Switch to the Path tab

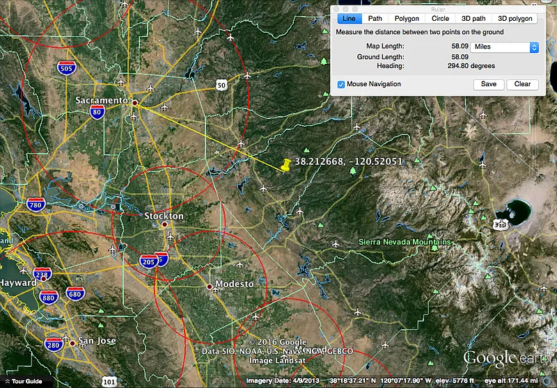[x=375, y=19]
